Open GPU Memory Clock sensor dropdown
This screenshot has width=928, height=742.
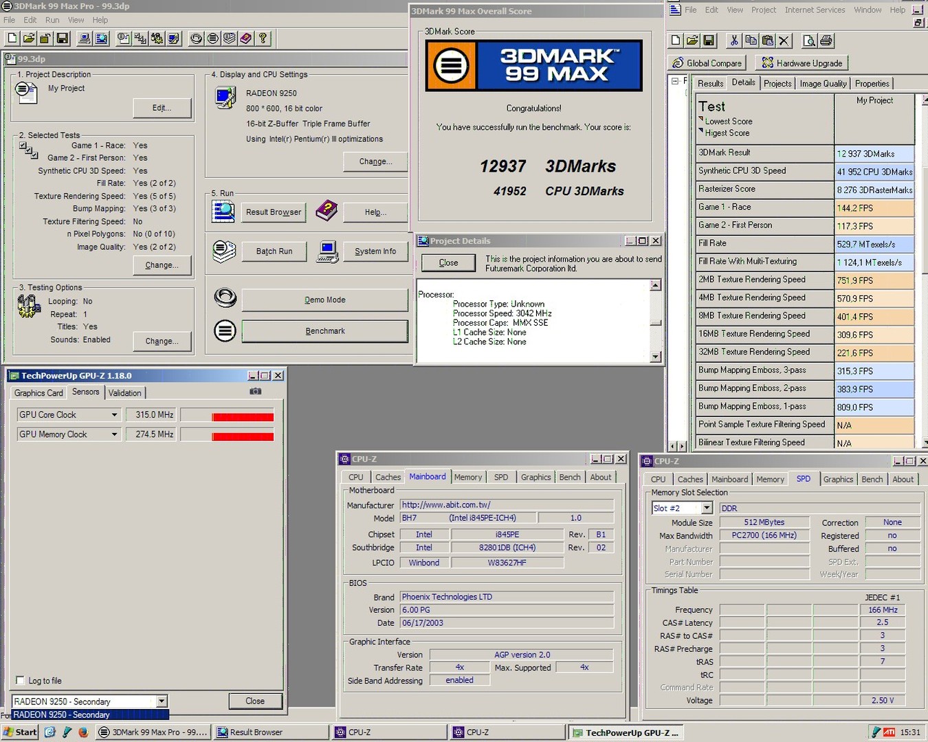(115, 434)
